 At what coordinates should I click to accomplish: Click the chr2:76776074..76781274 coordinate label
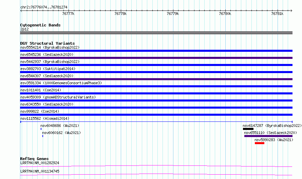(x=44, y=7)
